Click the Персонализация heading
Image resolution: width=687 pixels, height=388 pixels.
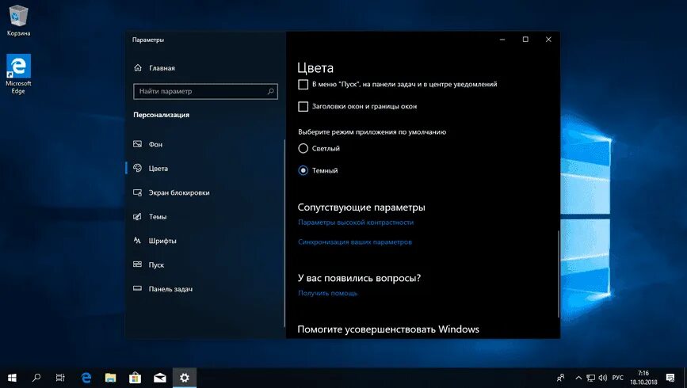pyautogui.click(x=161, y=115)
